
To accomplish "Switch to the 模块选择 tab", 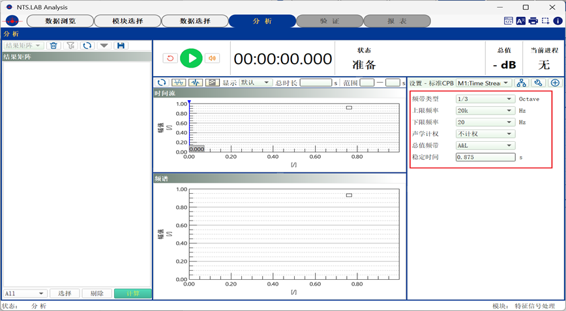I will point(128,21).
